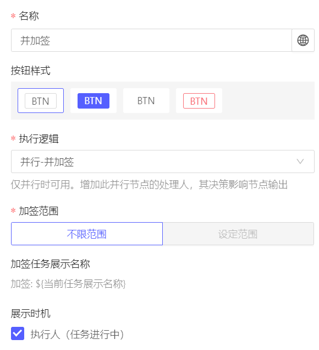Image resolution: width=319 pixels, height=350 pixels.
Task: Uncheck the 执行人（任务进行中）checkbox
Action: pyautogui.click(x=18, y=333)
